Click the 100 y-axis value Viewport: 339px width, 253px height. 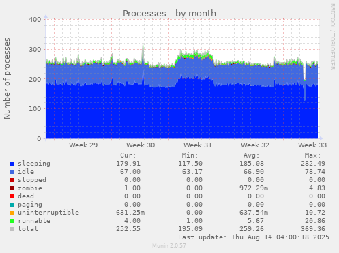[35, 109]
